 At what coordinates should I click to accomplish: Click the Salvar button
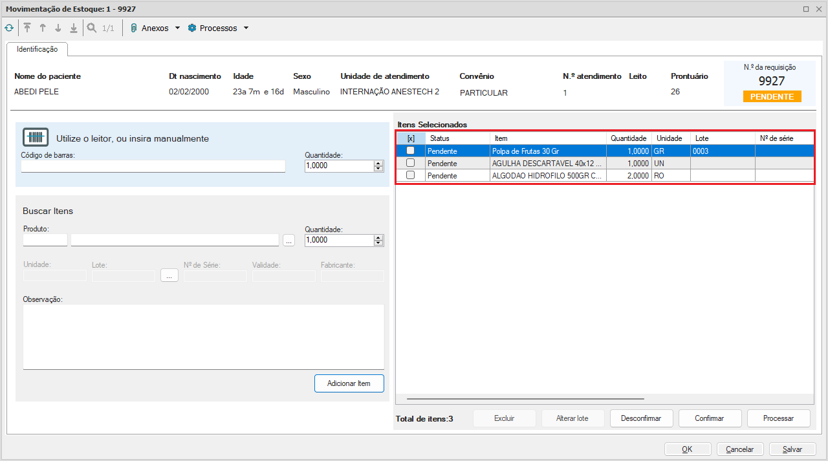[x=792, y=449]
